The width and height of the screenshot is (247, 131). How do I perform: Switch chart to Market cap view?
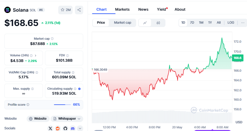coord(123,23)
